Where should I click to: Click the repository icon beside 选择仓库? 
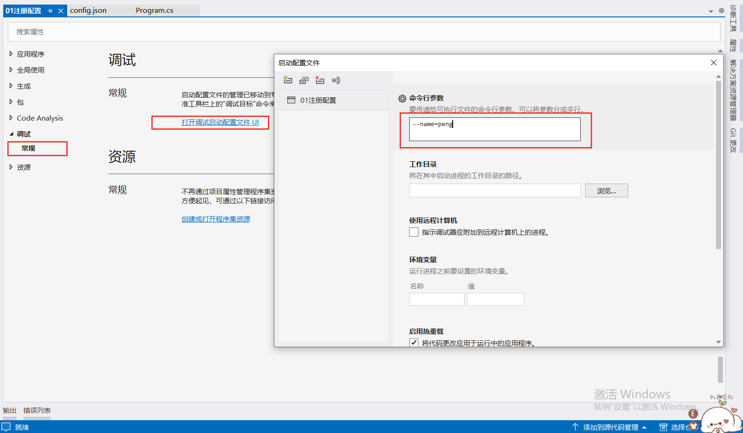pos(663,427)
